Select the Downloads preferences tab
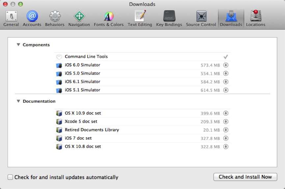Screen dimensions: 285x189 click(x=231, y=18)
